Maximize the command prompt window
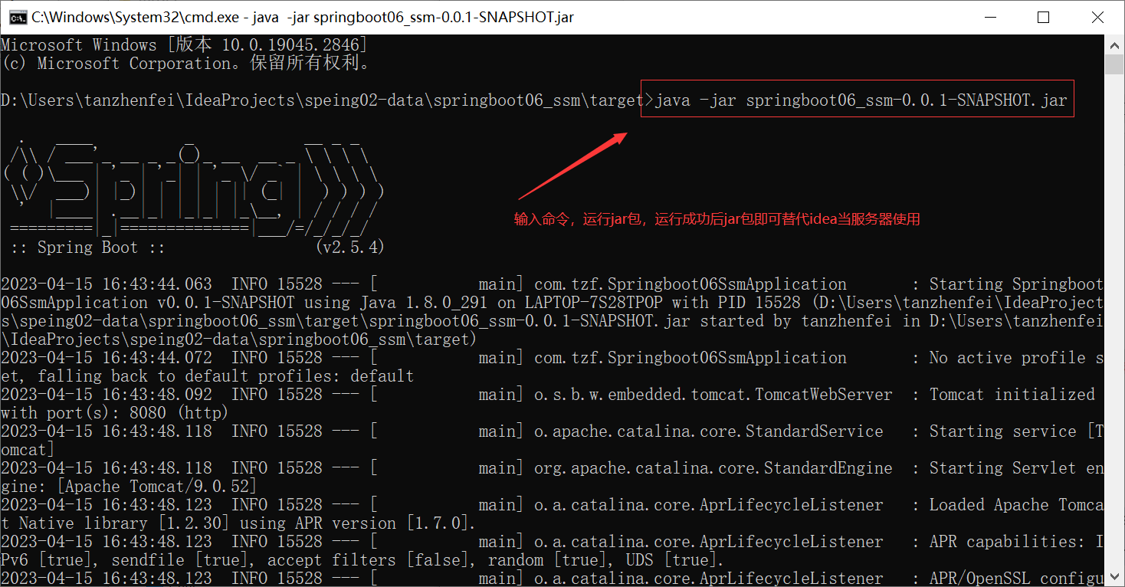 1043,16
